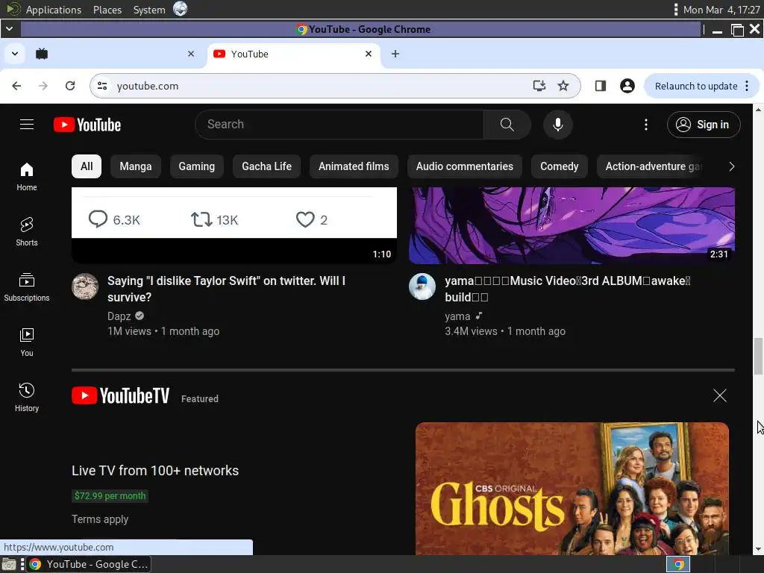
Task: Click the Ghosts promo image
Action: pos(572,489)
